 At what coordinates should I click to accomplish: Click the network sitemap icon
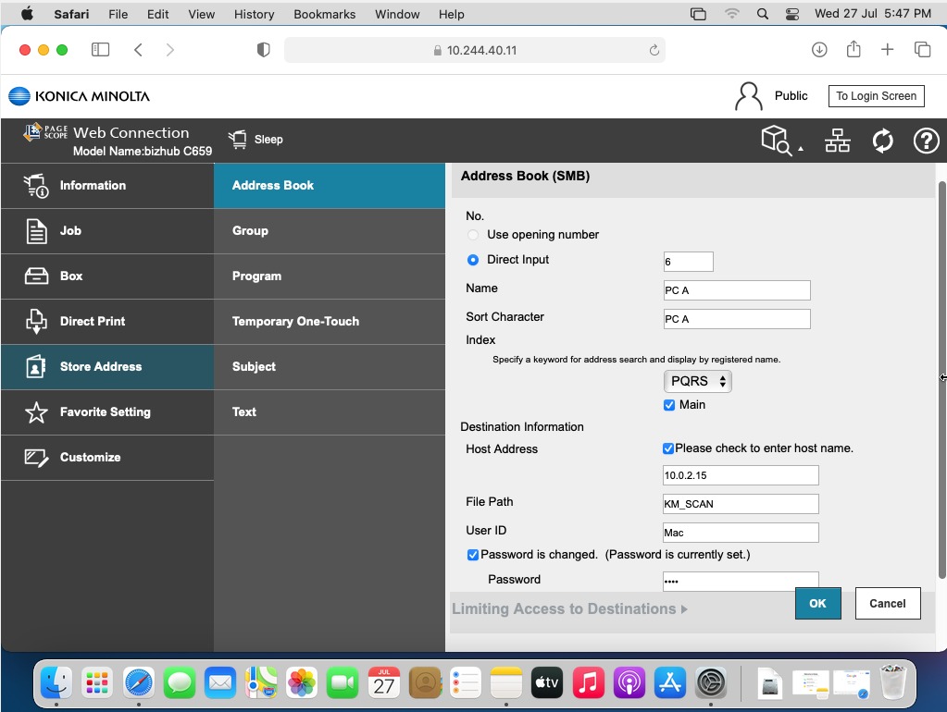[838, 141]
